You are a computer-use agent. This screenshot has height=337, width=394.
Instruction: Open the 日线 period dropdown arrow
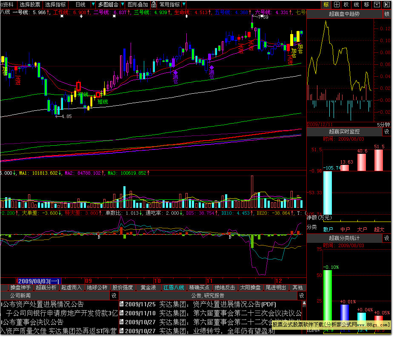[93, 4]
